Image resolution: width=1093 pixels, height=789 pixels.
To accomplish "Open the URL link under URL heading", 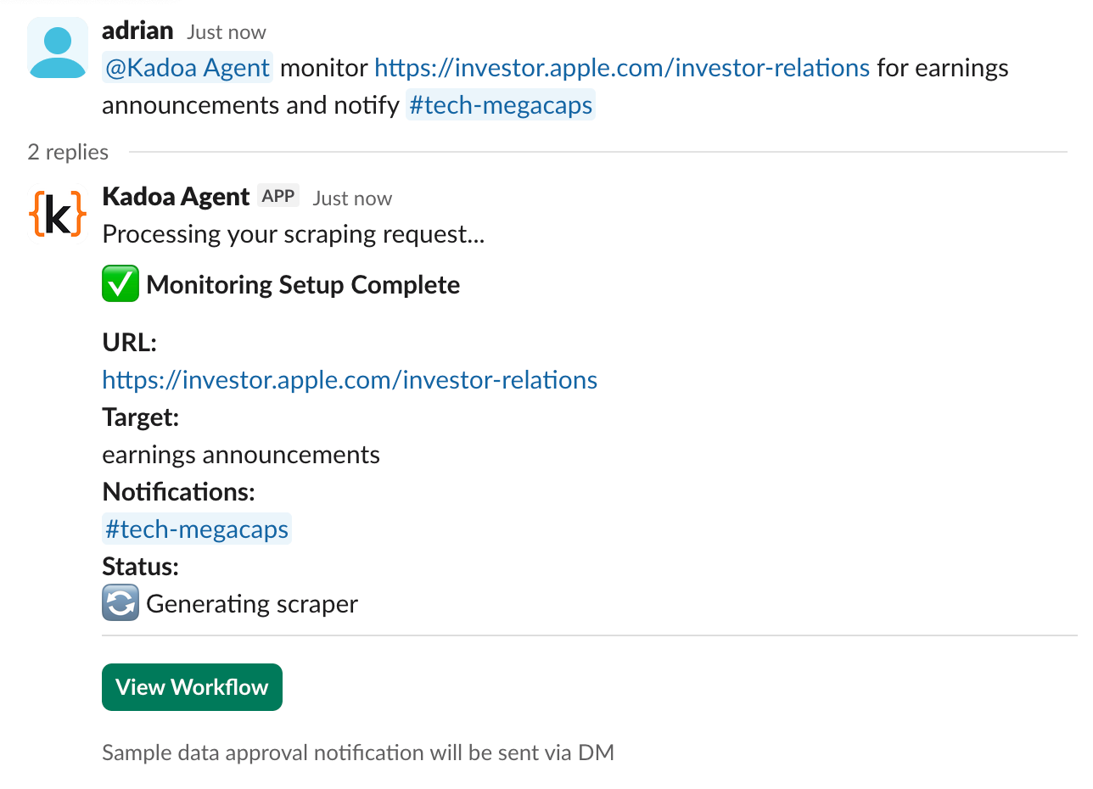I will 350,379.
